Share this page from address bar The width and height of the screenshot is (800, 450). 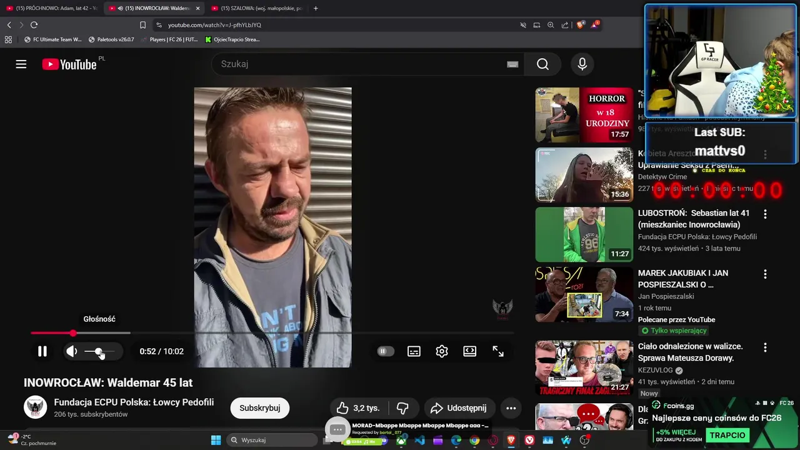click(565, 25)
